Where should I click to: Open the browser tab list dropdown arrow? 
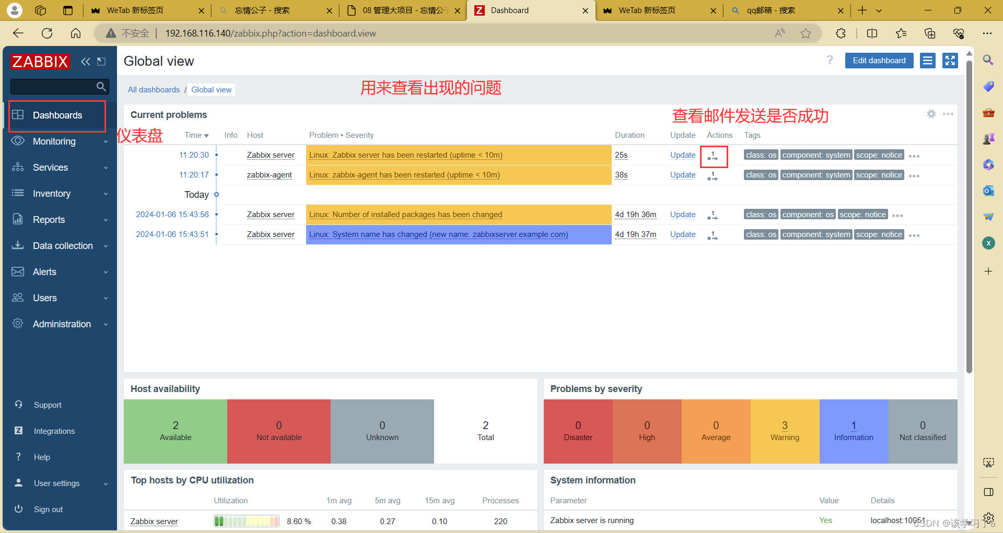pos(879,10)
